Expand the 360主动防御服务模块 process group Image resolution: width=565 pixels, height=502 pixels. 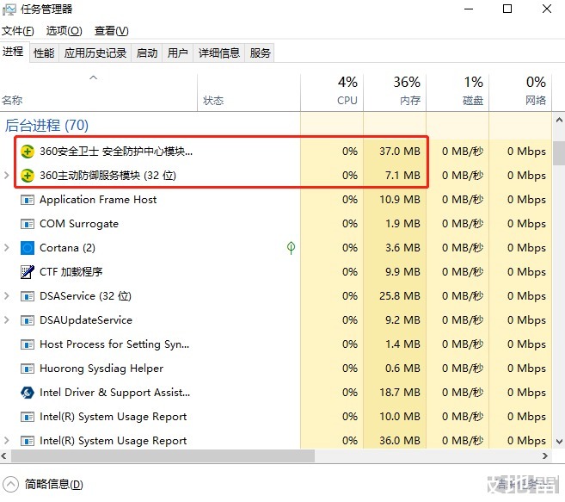(7, 176)
